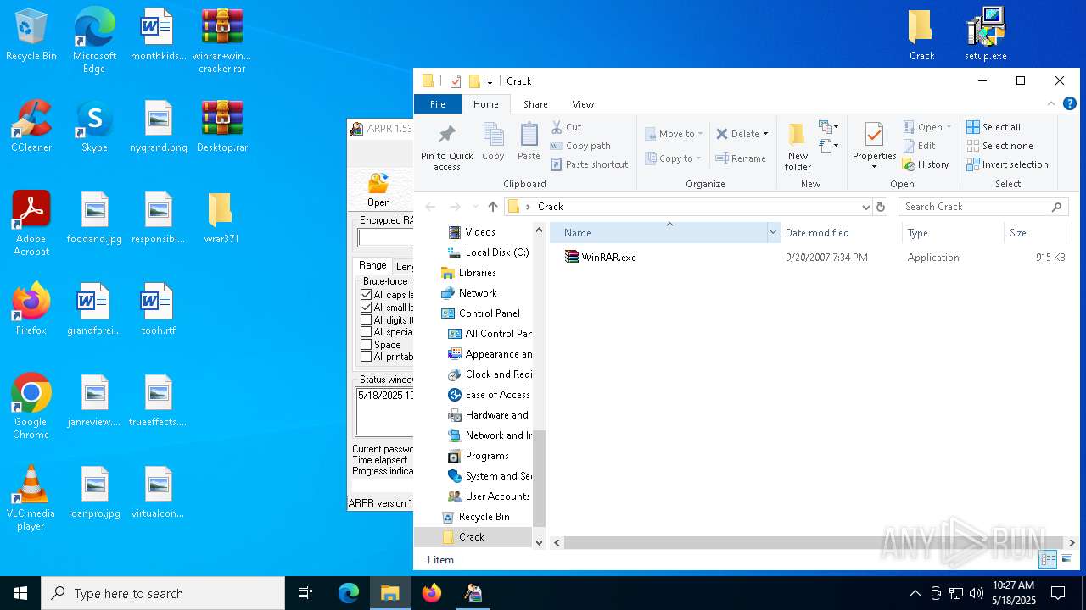Enable All special symbols checkbox in ARPR

[367, 332]
